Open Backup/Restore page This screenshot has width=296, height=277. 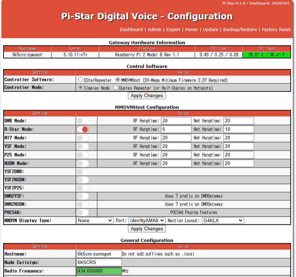click(x=240, y=29)
